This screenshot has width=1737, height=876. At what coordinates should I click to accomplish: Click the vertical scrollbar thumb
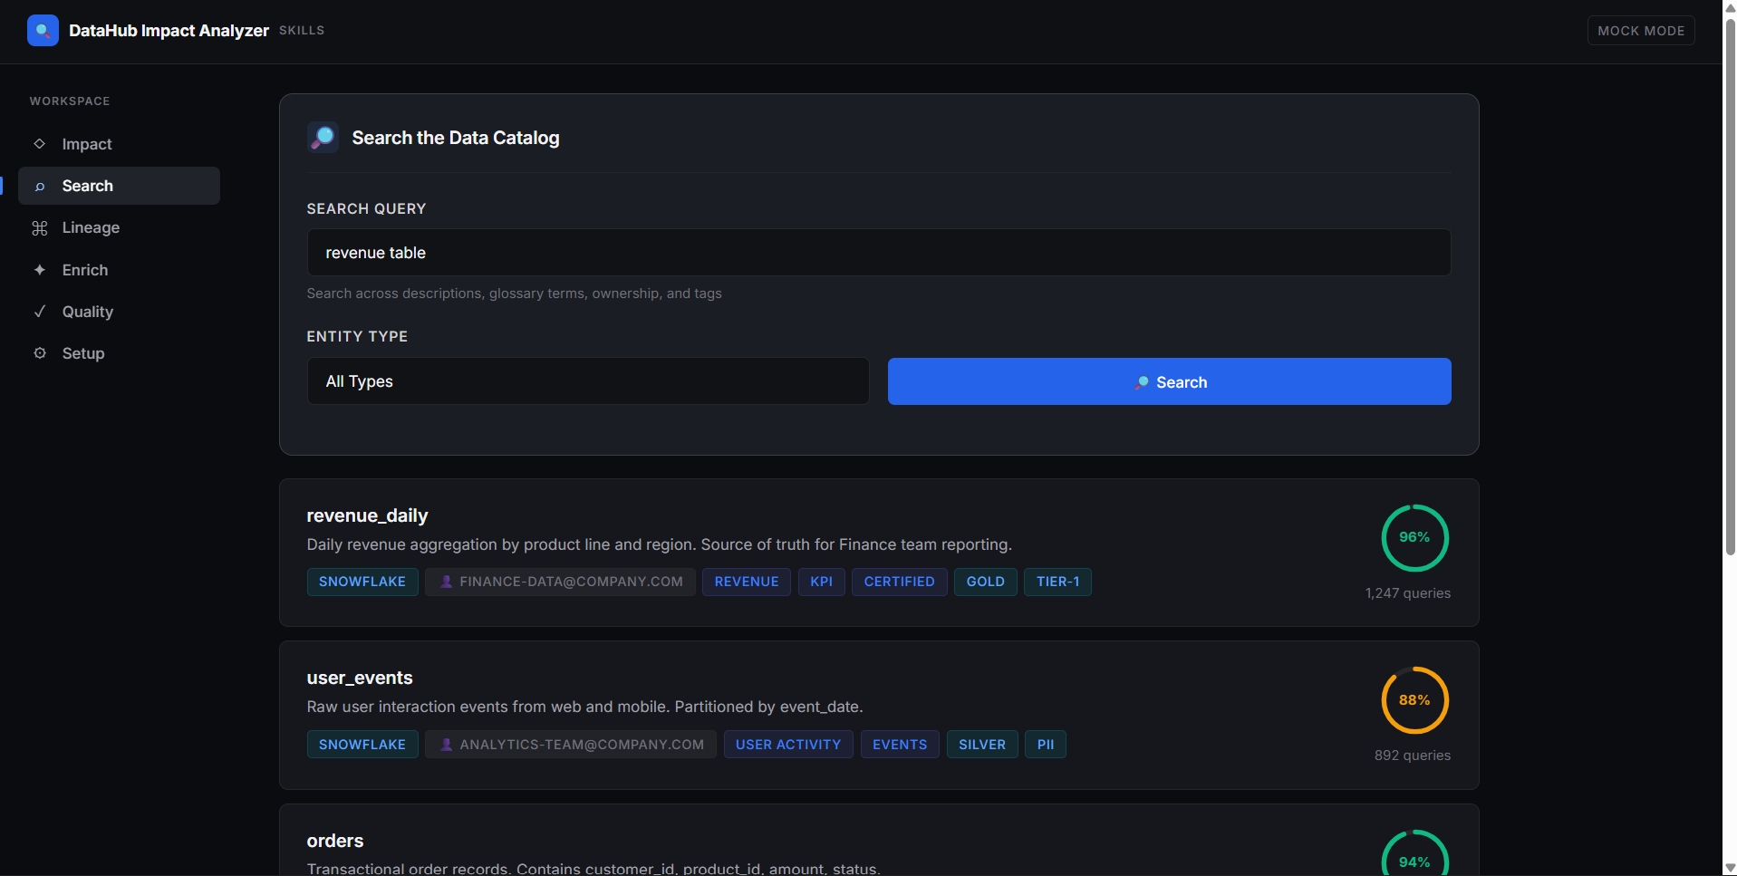coord(1730,286)
